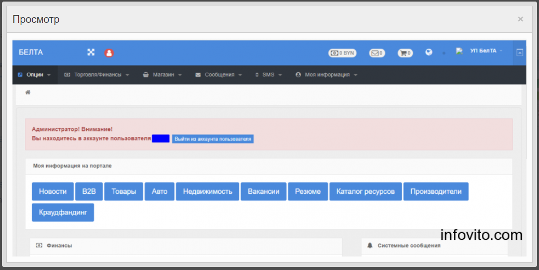Click the Финансы panel money icon
This screenshot has width=539, height=270.
39,245
